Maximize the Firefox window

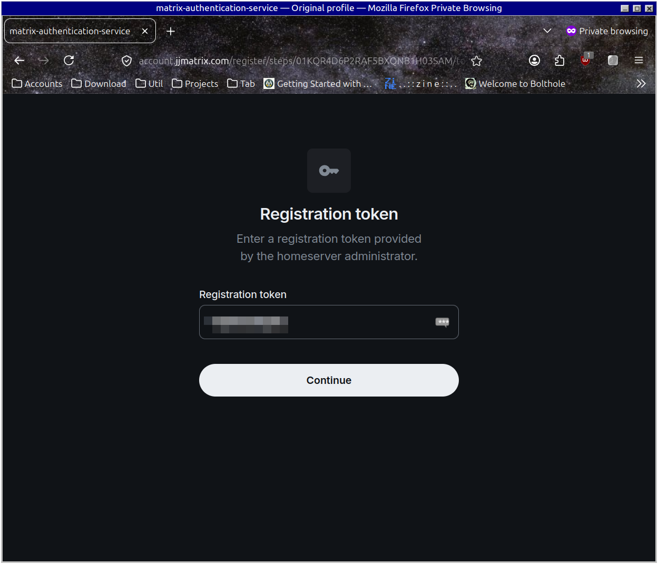(x=637, y=8)
